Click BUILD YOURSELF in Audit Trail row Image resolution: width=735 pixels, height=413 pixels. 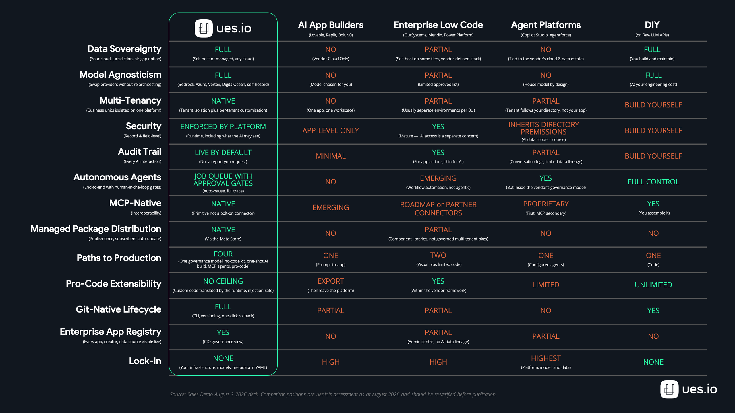653,156
